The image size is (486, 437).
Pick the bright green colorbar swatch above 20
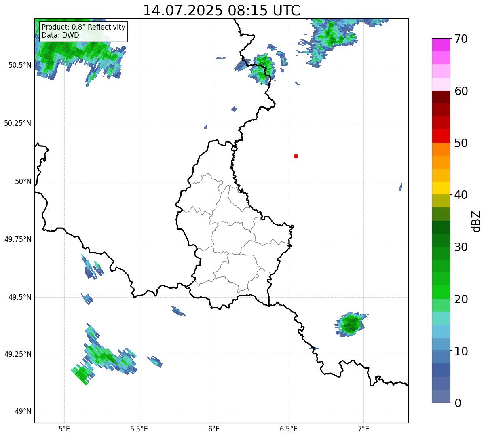[x=441, y=292]
